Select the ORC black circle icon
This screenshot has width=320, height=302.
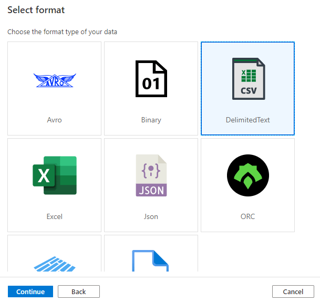point(248,175)
